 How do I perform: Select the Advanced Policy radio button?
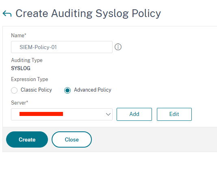[67, 90]
